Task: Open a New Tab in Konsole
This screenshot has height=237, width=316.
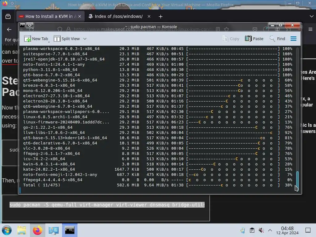Action: pos(36,39)
